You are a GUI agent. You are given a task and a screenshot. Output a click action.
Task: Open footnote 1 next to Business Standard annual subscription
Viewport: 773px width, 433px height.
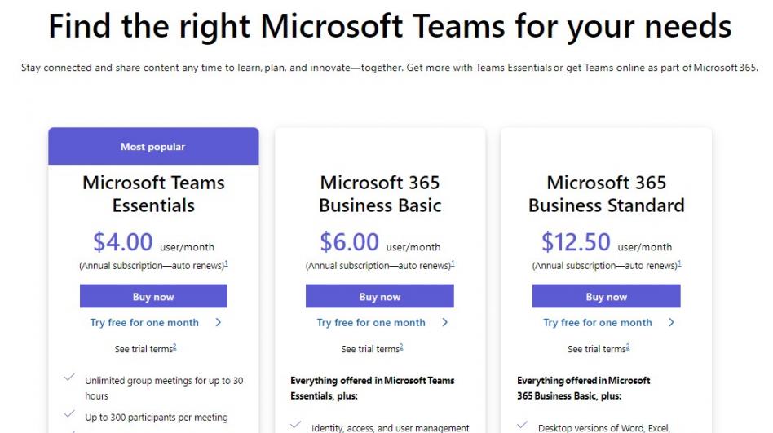click(x=679, y=263)
